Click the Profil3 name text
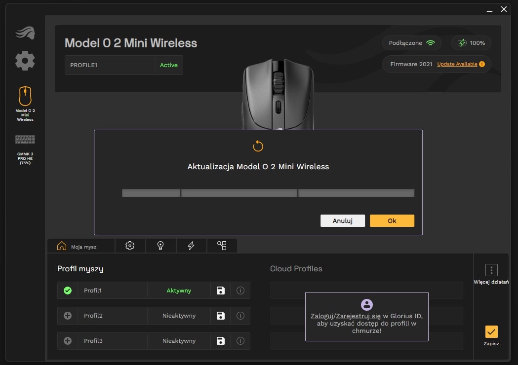Viewport: 518px width, 365px height. [x=93, y=340]
